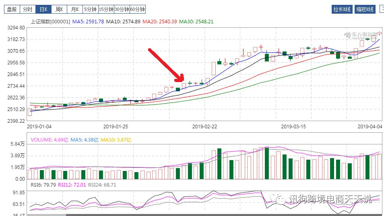
Task: Open the 60分钟 interval tab
Action: [137, 9]
